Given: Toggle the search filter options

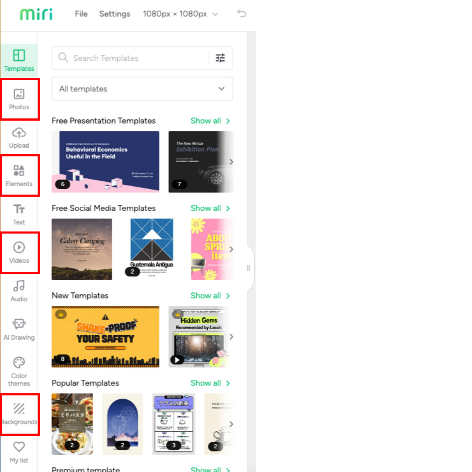Looking at the screenshot, I should click(220, 58).
